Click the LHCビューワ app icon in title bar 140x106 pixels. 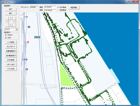click(3, 2)
